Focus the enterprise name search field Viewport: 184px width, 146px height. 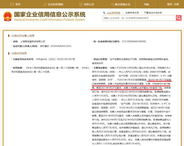click(x=139, y=18)
